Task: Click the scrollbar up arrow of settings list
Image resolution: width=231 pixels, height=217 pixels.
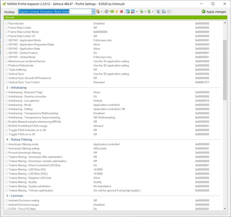Action: click(225, 23)
